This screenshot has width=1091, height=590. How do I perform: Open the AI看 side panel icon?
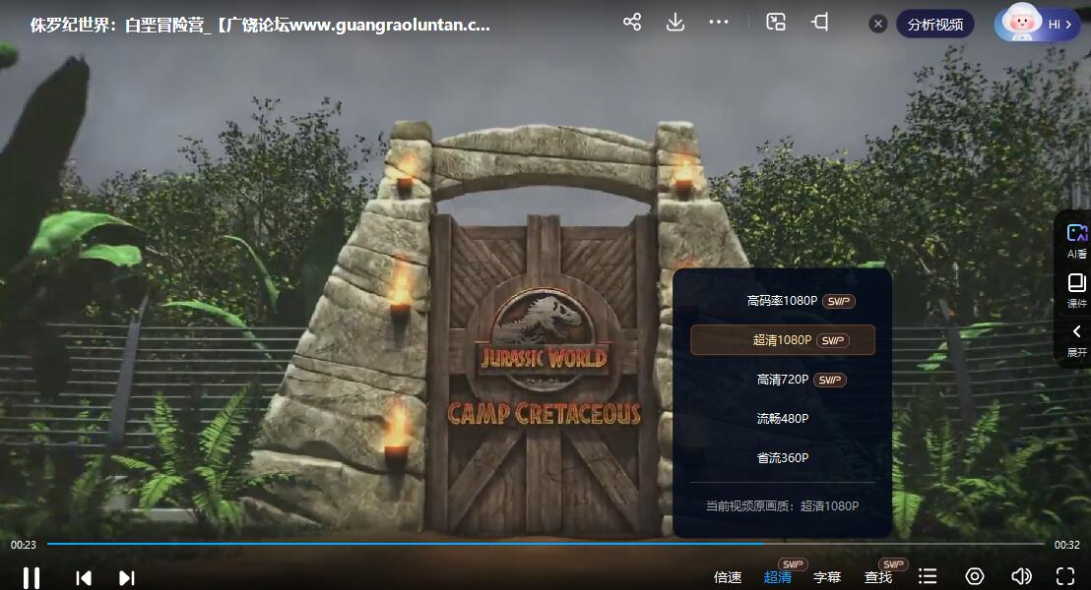[1076, 241]
